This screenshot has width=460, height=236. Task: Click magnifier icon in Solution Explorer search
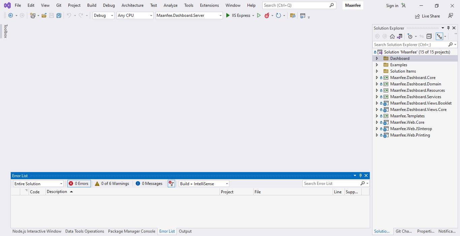451,44
